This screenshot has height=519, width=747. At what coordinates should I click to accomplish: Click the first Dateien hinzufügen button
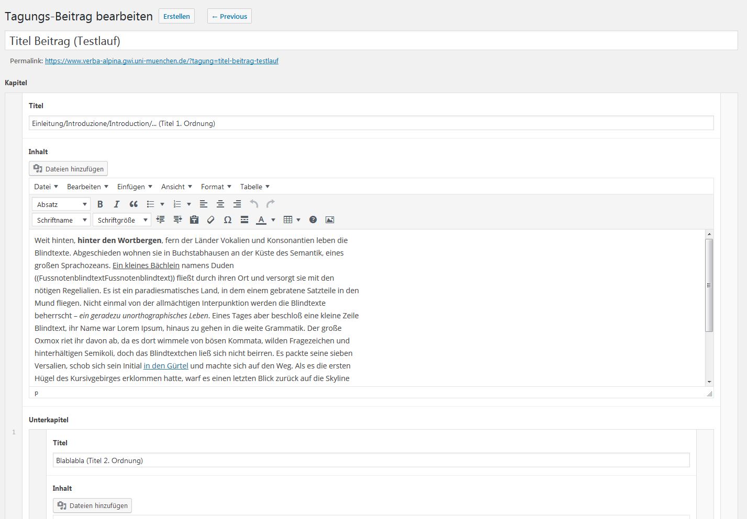(x=68, y=169)
